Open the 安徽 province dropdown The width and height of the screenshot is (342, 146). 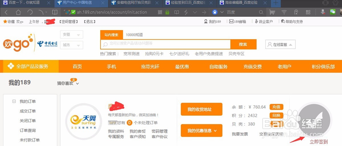[x=71, y=34]
